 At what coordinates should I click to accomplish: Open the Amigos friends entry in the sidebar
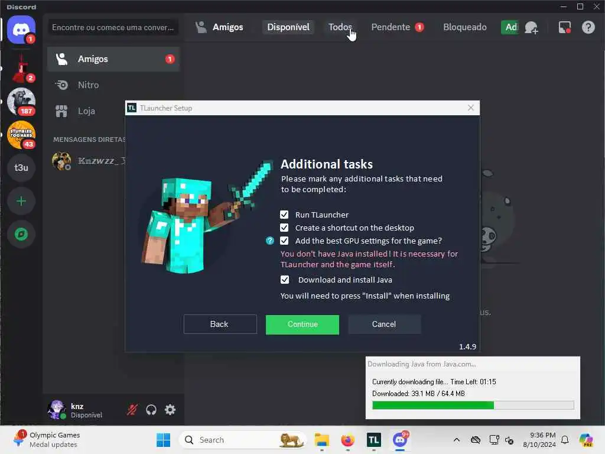coord(113,59)
